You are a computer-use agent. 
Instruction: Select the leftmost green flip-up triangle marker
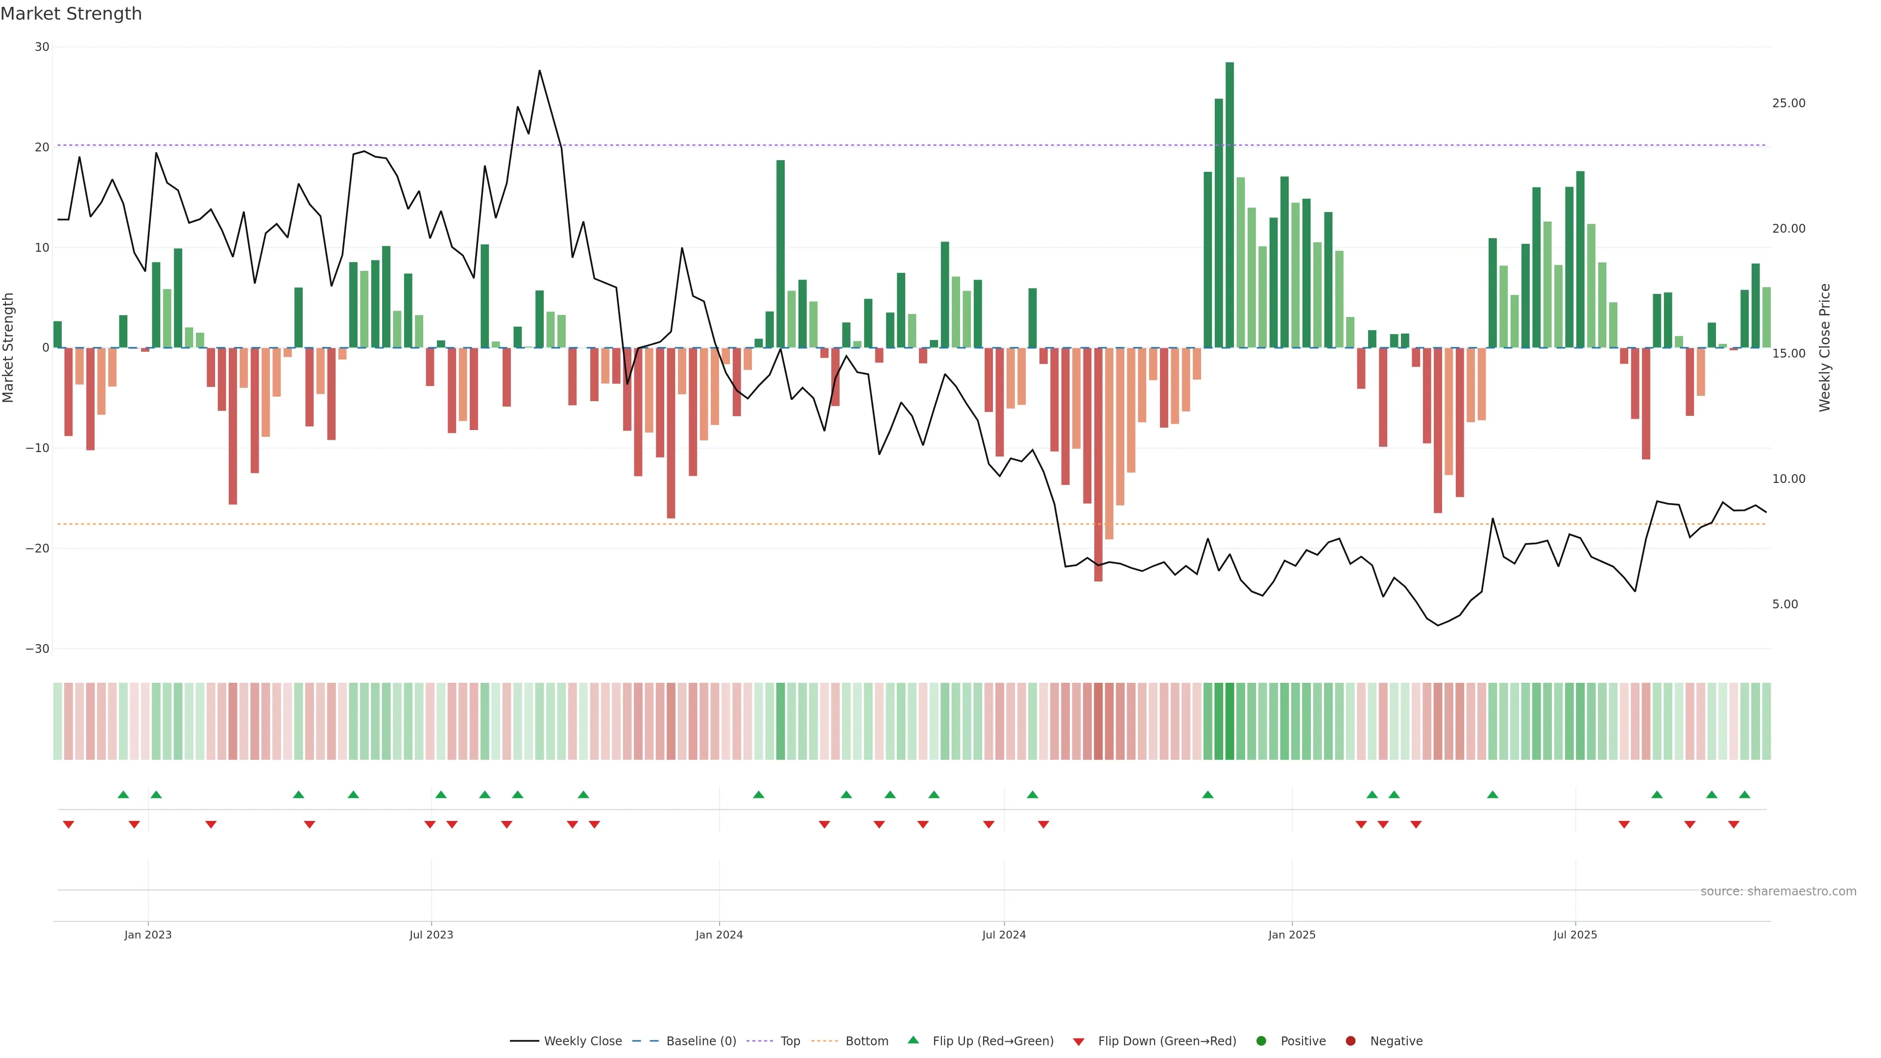(122, 794)
